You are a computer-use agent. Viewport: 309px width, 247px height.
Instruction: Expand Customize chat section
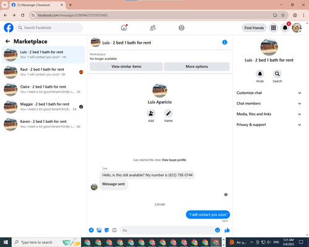click(x=269, y=93)
